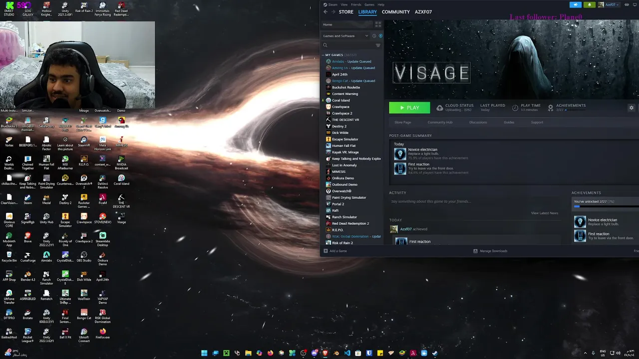Image resolution: width=639 pixels, height=359 pixels.
Task: Open OBS Studio desktop shortcut
Action: (84, 257)
